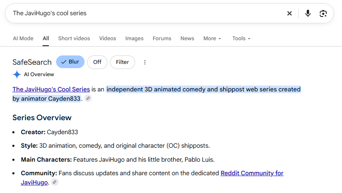Switch to Images tab

[x=134, y=39]
